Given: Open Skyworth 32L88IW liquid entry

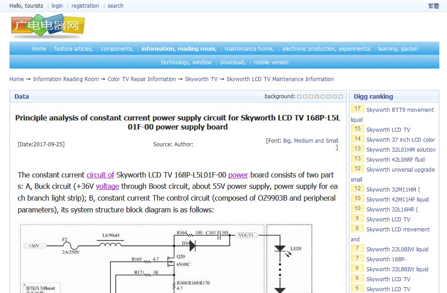Looking at the screenshot, I should pyautogui.click(x=397, y=269).
